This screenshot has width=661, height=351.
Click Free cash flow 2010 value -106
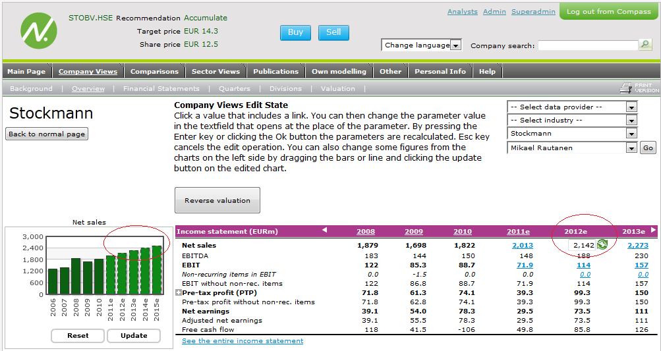click(x=466, y=329)
